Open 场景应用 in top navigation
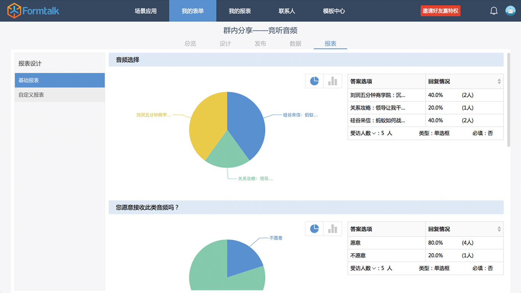Viewport: 521px width, 293px height. pos(146,11)
